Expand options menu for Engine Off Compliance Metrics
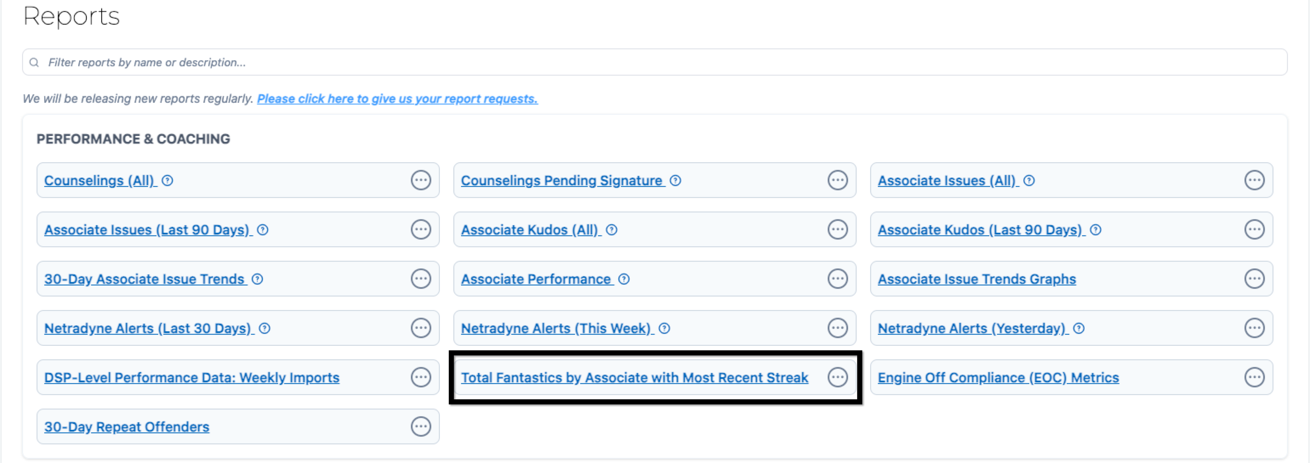 point(1254,377)
